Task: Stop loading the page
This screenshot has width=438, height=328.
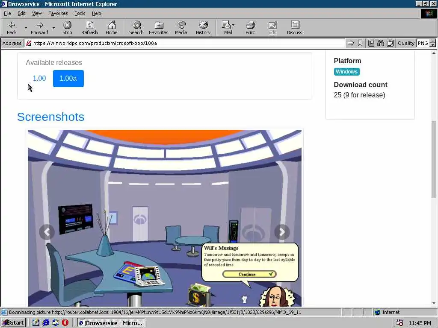Action: coord(67,28)
